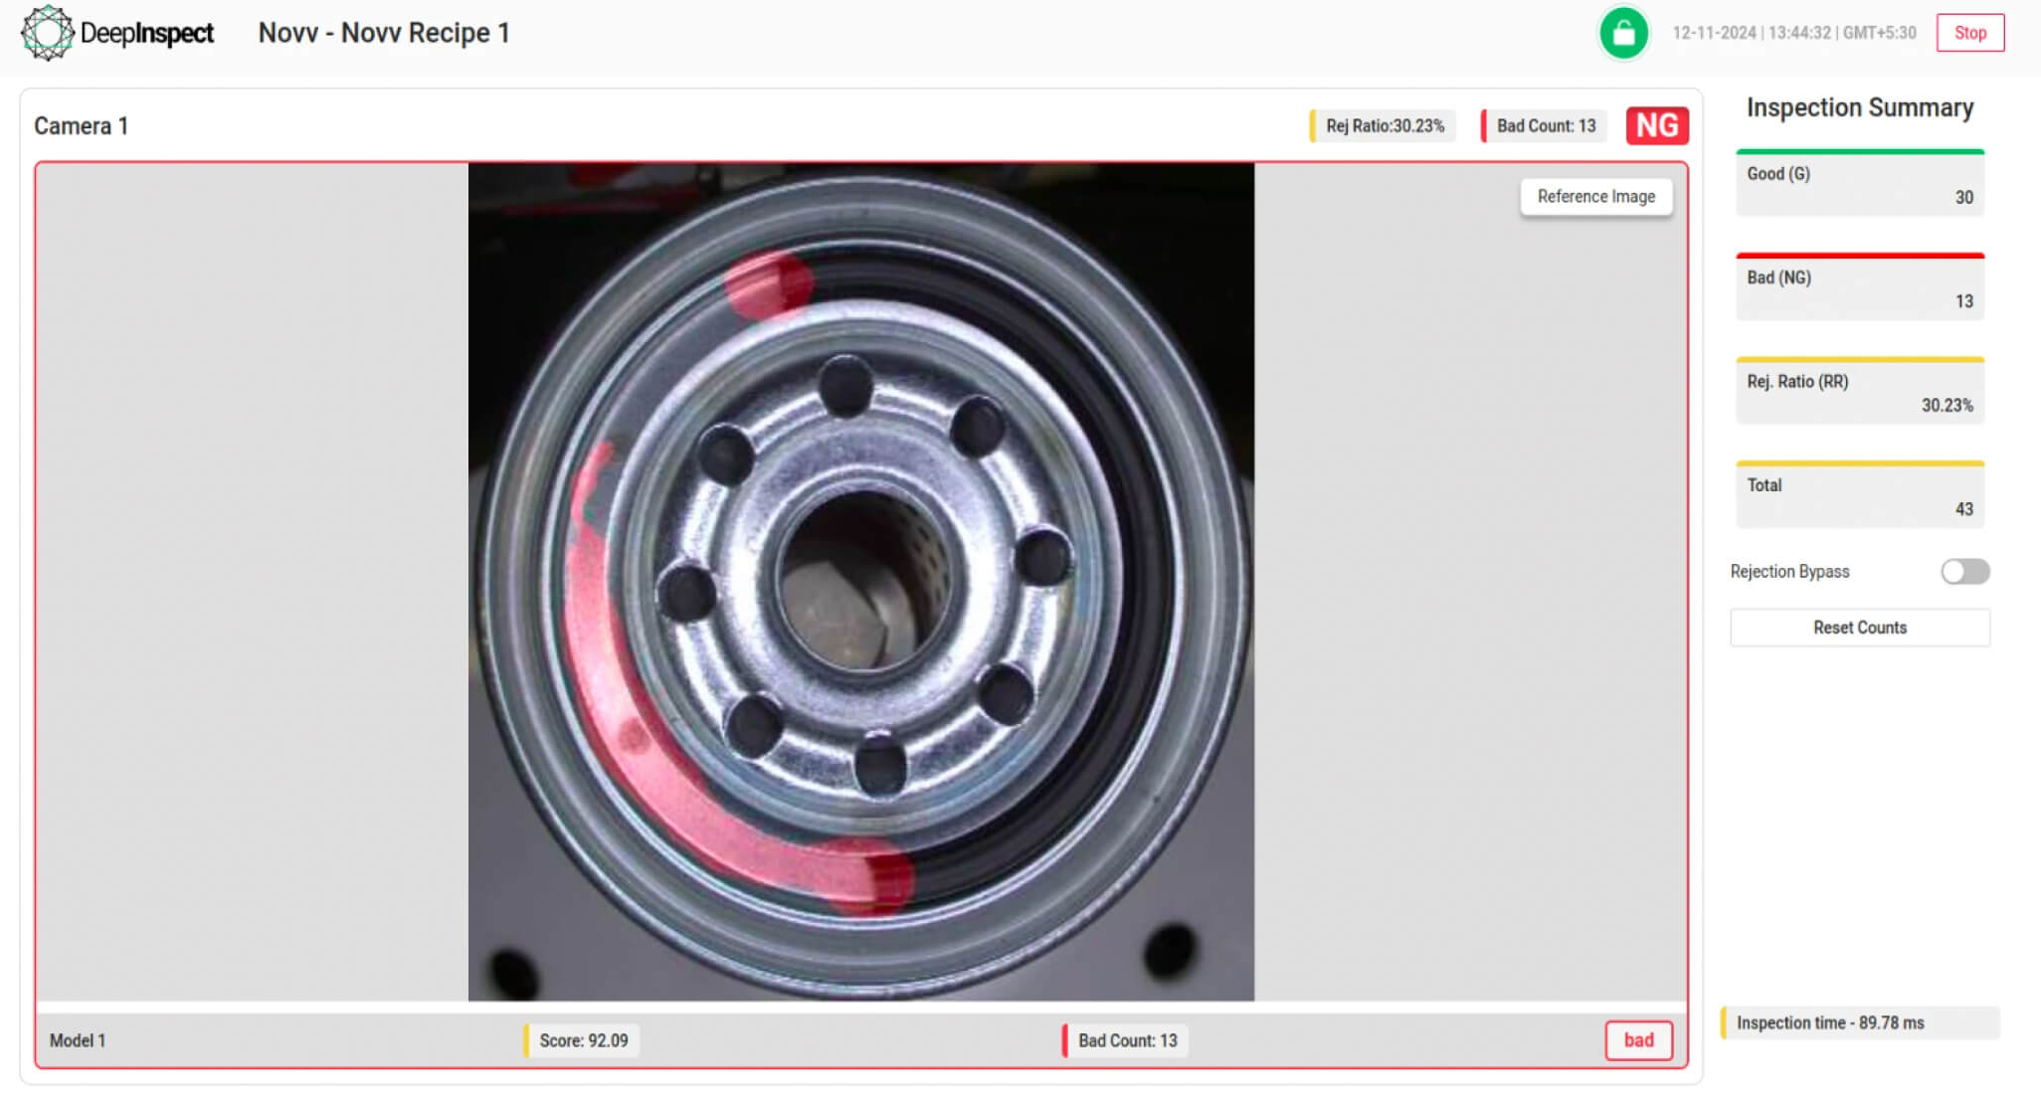This screenshot has width=2041, height=1095.
Task: Select the Good (G) count card
Action: [1859, 185]
